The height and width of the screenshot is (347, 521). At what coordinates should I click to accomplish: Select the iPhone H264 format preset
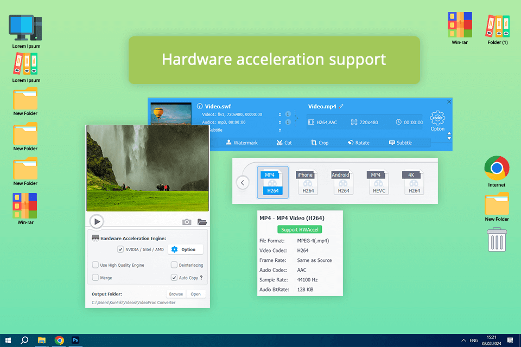tap(307, 182)
